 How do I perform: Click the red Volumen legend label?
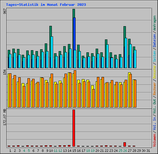155,140
